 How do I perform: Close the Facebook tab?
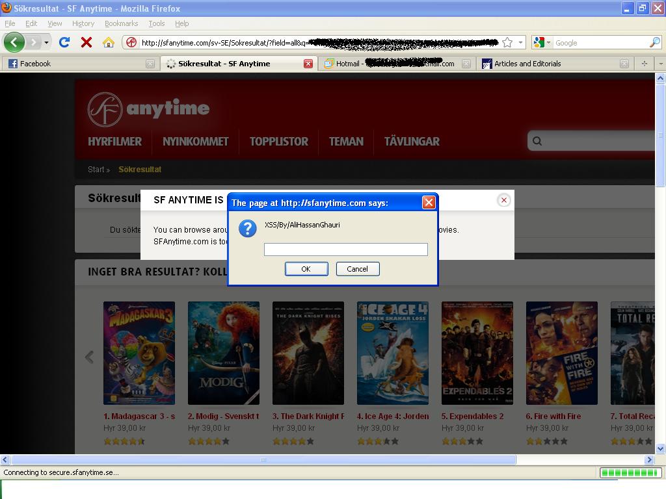(x=150, y=64)
